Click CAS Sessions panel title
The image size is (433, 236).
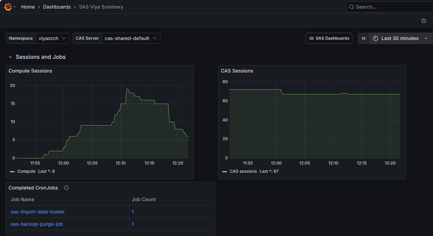click(237, 71)
